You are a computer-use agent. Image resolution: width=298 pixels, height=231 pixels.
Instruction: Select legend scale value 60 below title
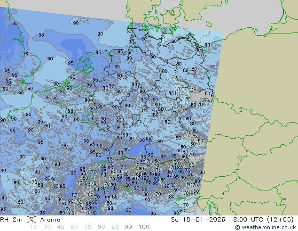74,227
